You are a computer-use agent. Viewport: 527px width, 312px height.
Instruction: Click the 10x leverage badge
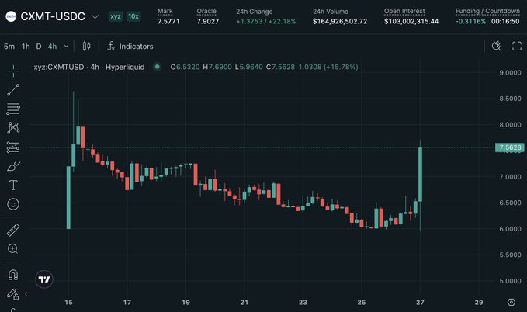[x=133, y=16]
